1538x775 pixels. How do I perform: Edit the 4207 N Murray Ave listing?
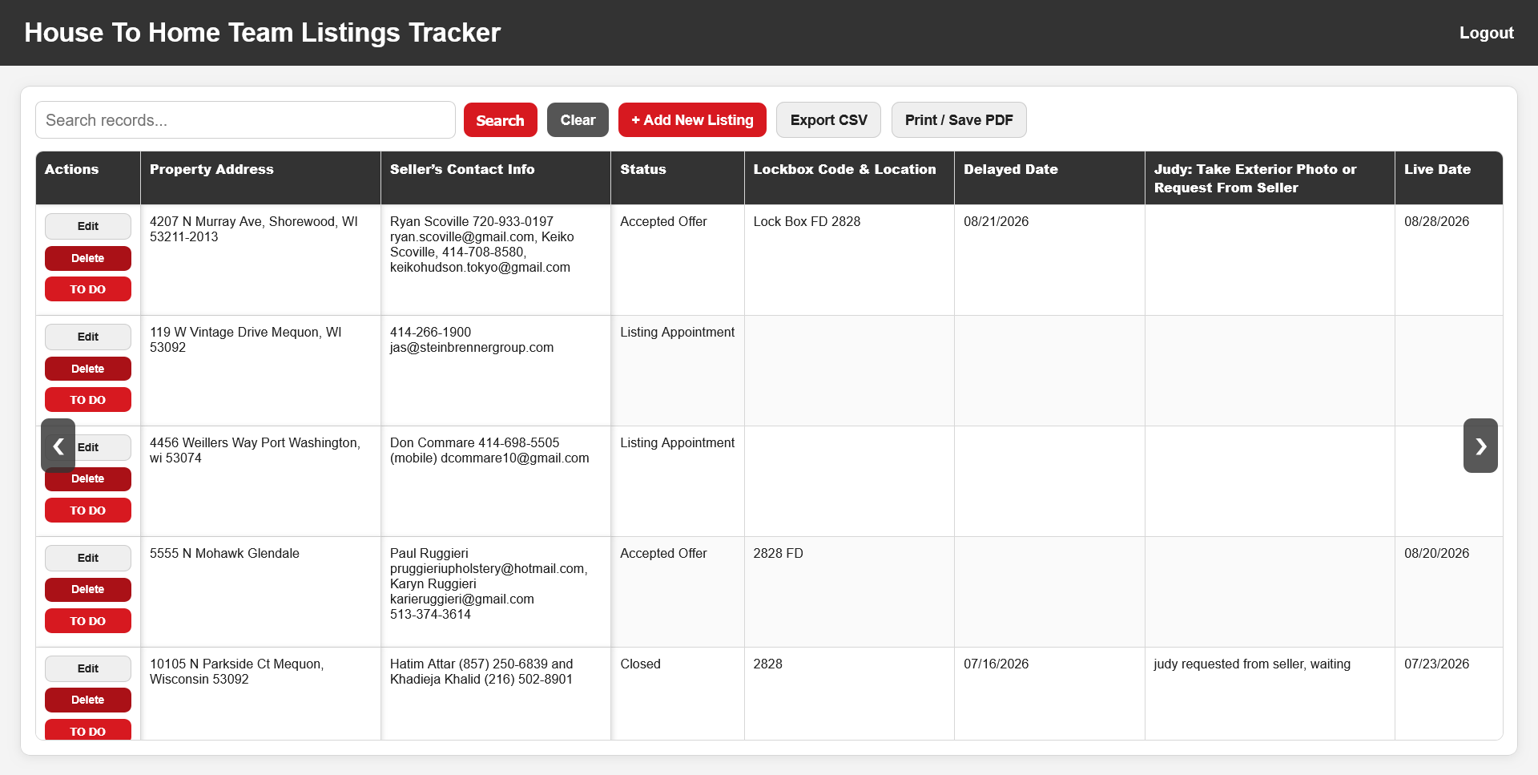point(88,226)
